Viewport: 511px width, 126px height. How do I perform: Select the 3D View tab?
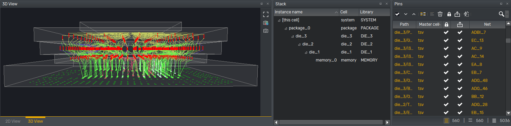(35, 121)
